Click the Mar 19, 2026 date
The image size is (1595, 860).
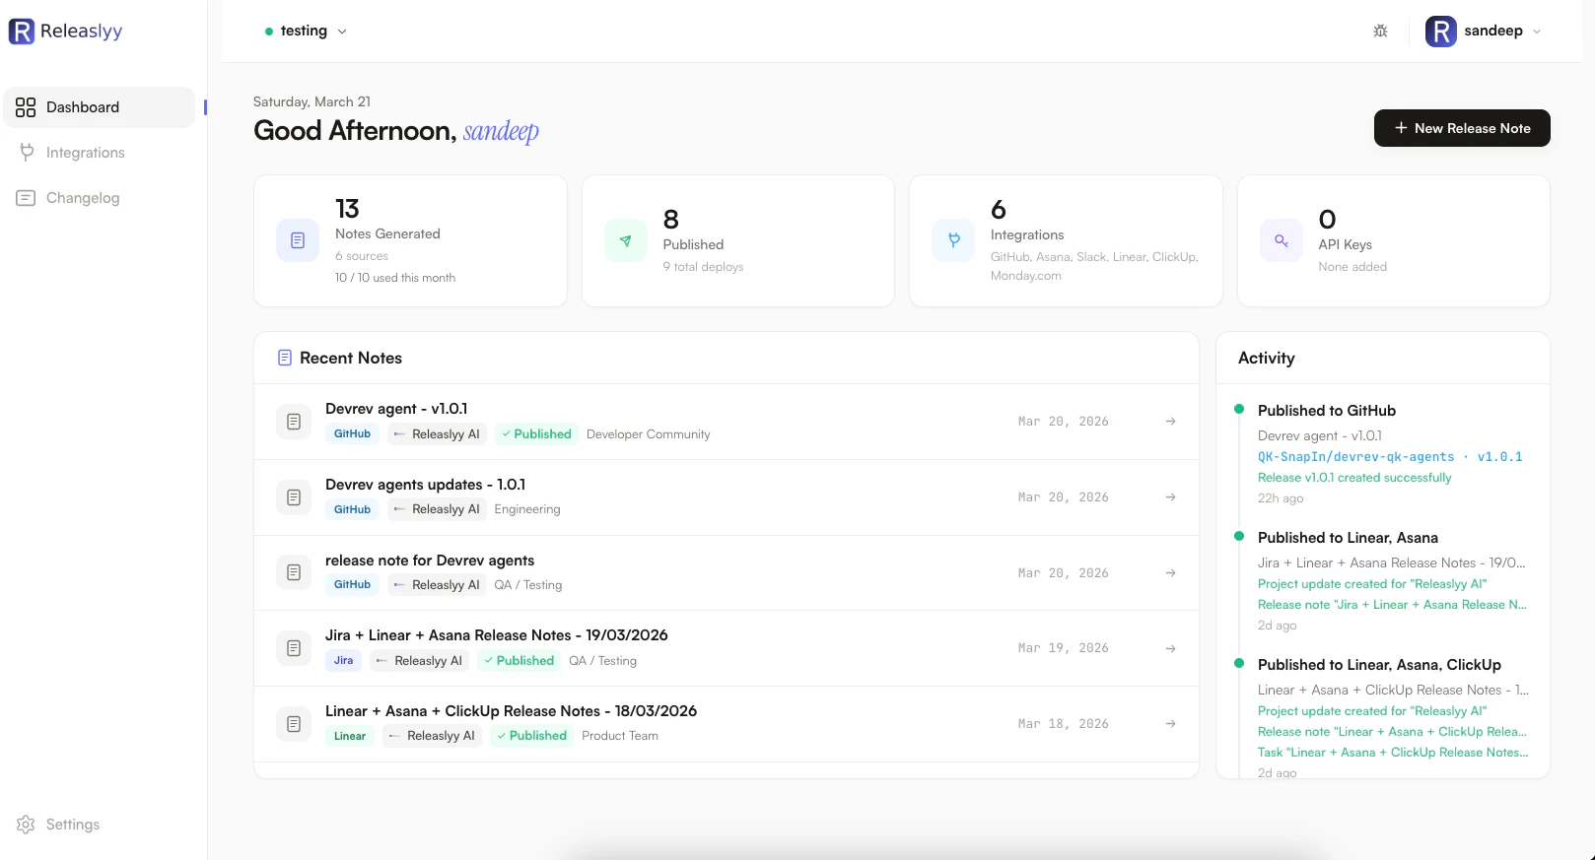[1063, 648]
